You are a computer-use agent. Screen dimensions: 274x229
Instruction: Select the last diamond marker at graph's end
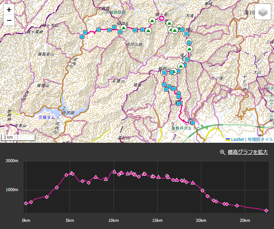[x=266, y=210]
